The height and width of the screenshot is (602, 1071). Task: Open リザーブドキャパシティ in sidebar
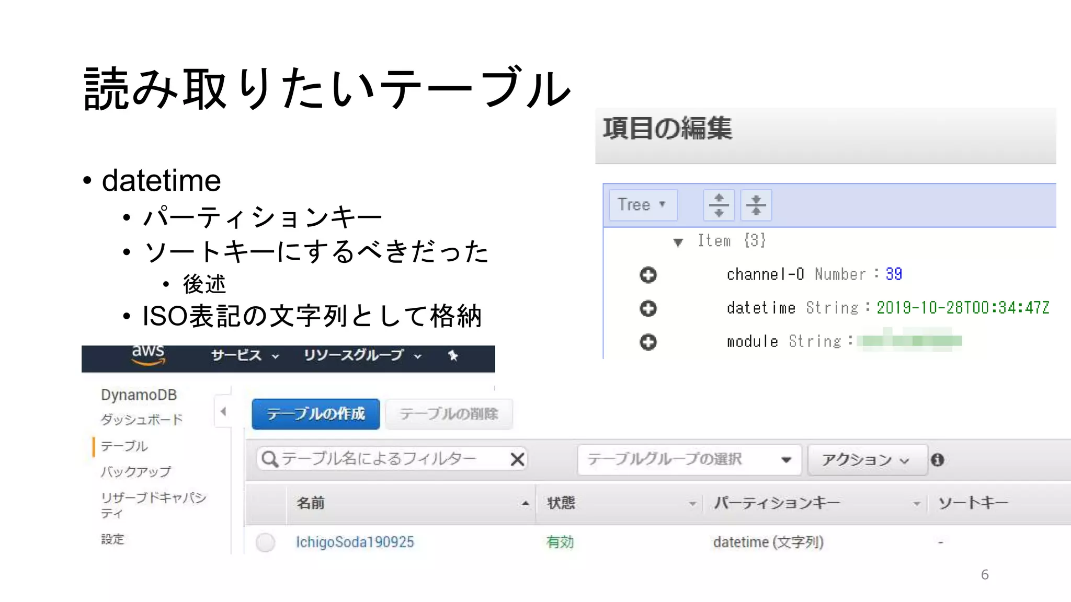pyautogui.click(x=154, y=505)
